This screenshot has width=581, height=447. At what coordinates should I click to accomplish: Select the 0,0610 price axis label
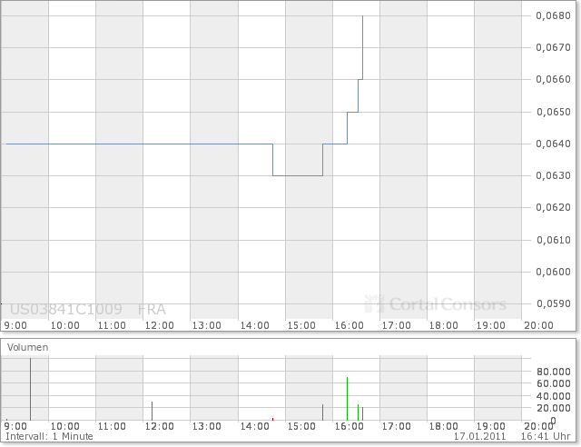[553, 240]
